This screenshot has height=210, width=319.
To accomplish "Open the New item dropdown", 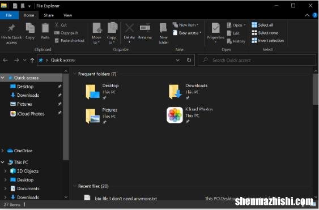I will [x=185, y=25].
